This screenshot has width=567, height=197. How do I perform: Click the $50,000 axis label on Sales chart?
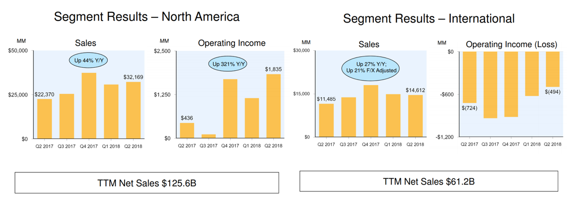(x=17, y=51)
